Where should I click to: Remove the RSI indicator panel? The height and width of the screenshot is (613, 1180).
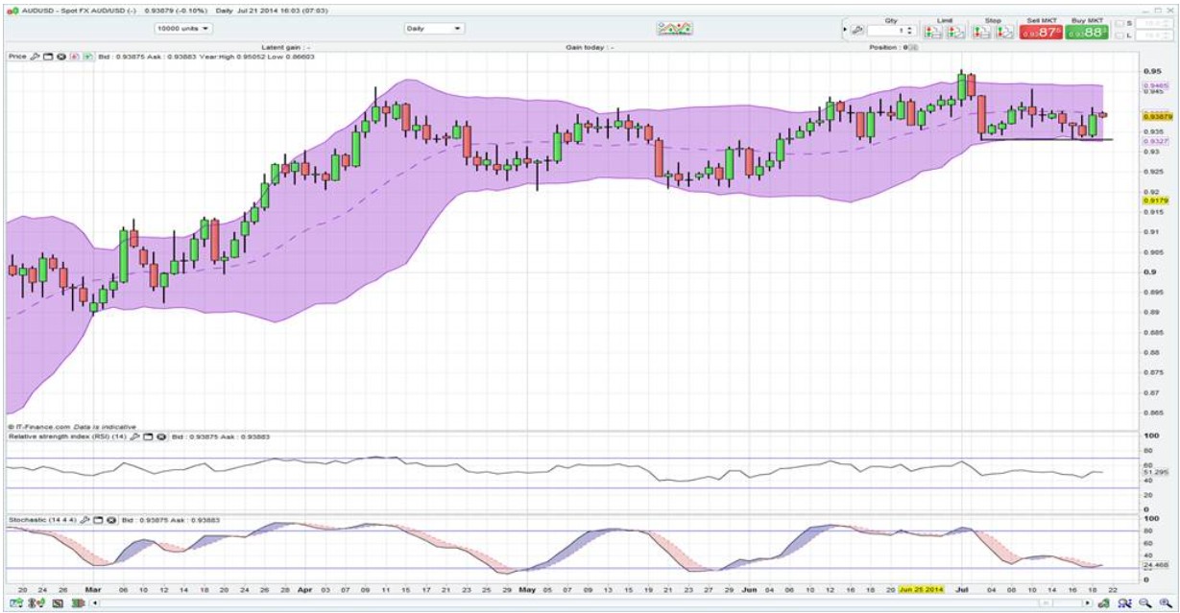[161, 436]
